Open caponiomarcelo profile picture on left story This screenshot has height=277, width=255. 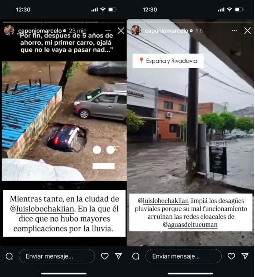click(9, 30)
